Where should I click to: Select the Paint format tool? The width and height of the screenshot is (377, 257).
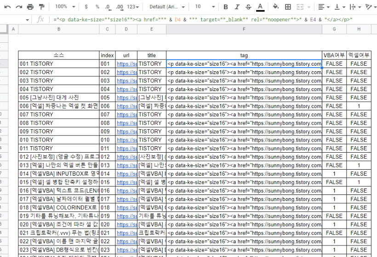[41, 7]
